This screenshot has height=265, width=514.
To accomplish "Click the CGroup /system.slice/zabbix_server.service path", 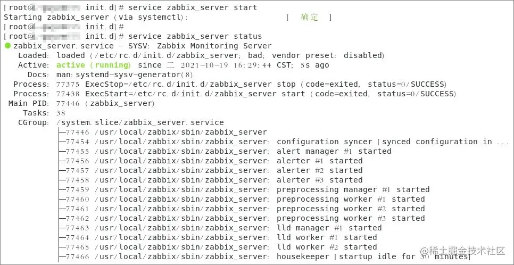I will pos(140,122).
